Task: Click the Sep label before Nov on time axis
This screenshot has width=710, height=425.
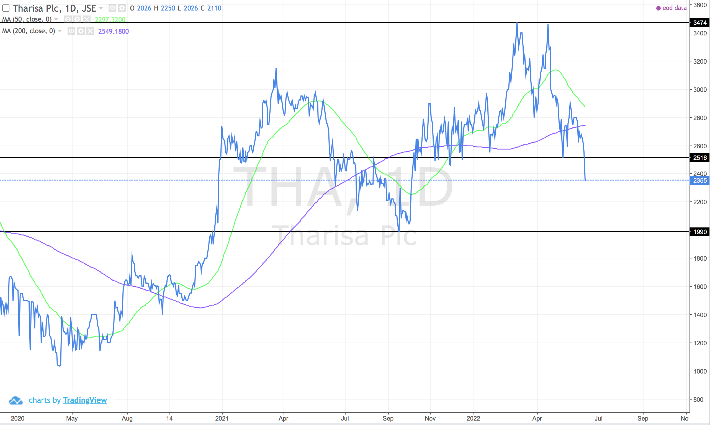Action: point(388,418)
